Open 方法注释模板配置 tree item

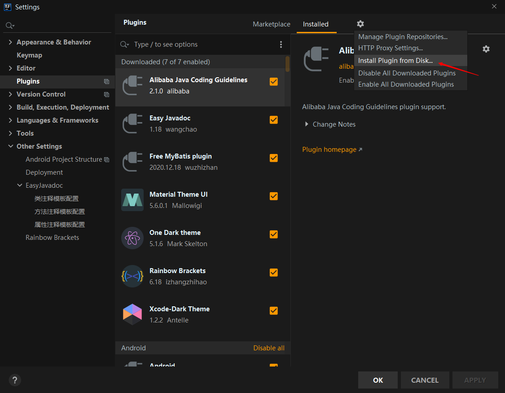60,211
